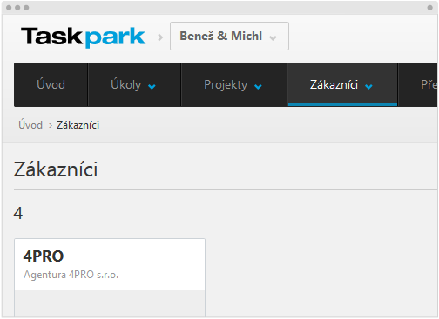This screenshot has width=439, height=319.
Task: Expand the Zákazníci dropdown chevron
Action: point(368,86)
